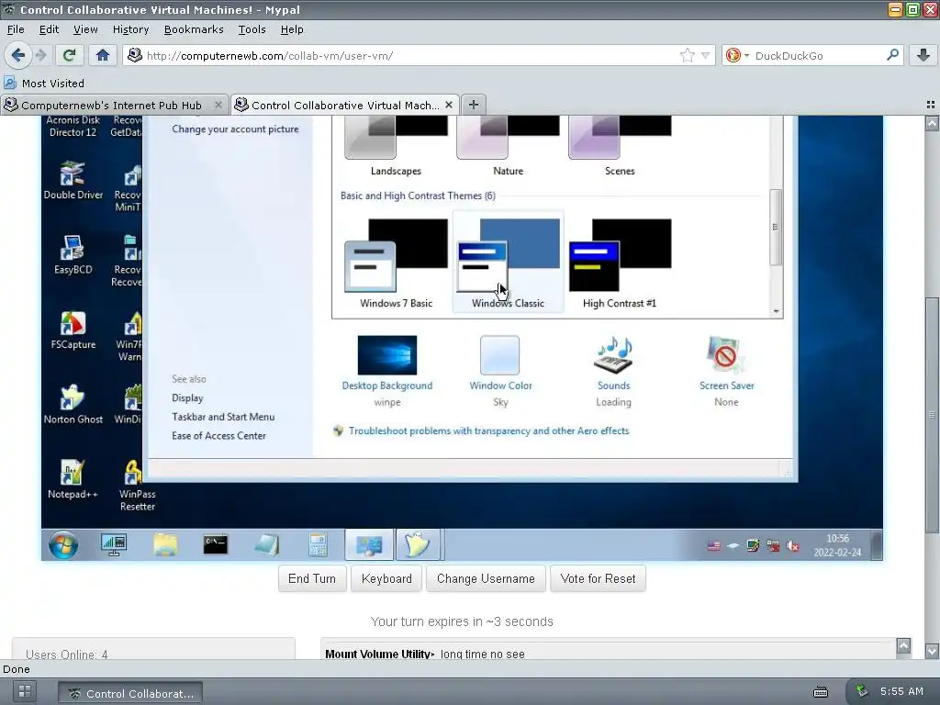Open WinPass Resetter desktop icon
Screen dimensions: 940x705
pos(138,485)
